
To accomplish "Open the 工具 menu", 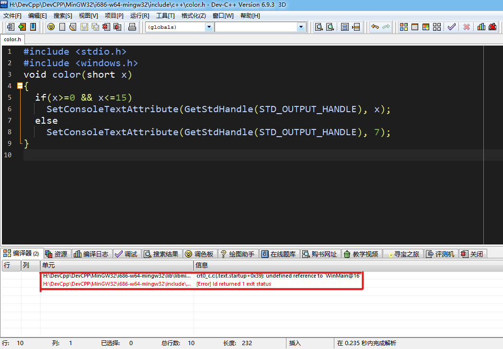I will click(x=165, y=15).
